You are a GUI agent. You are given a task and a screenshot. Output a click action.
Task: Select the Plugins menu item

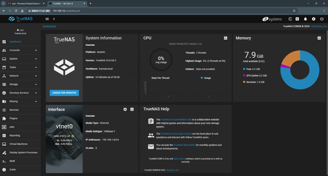[20, 118]
